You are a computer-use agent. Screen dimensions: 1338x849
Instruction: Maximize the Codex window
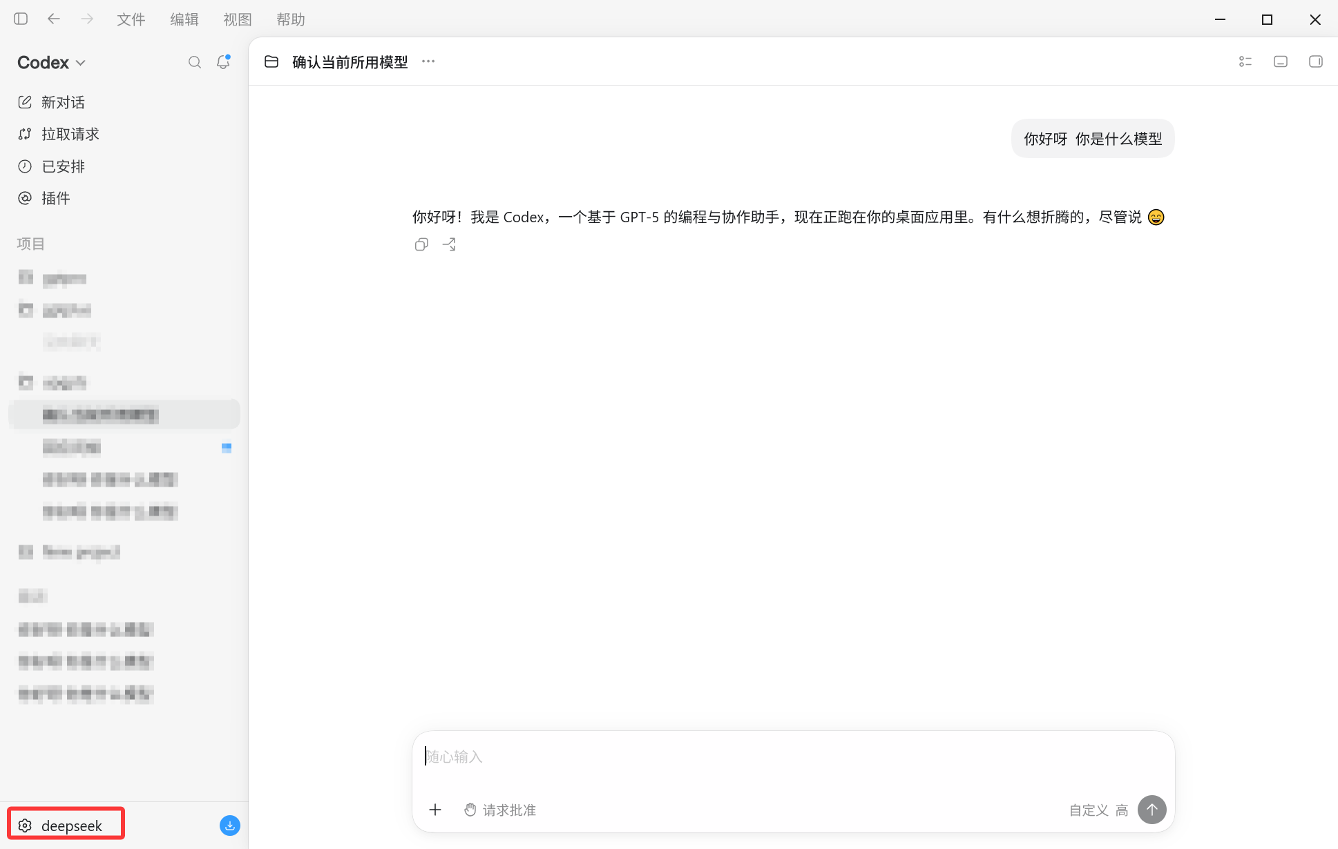[x=1267, y=19]
